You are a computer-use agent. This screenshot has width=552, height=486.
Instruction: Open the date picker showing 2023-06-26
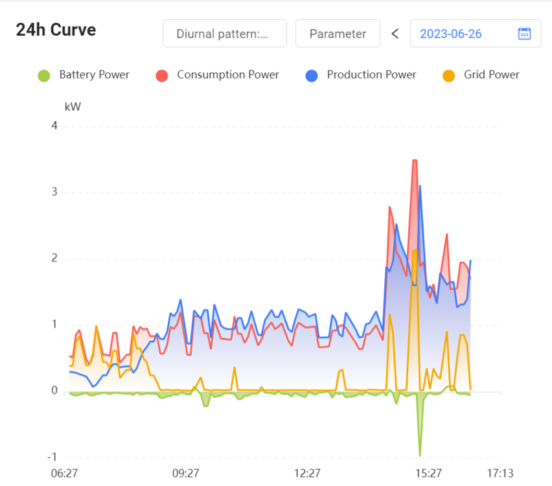451,34
